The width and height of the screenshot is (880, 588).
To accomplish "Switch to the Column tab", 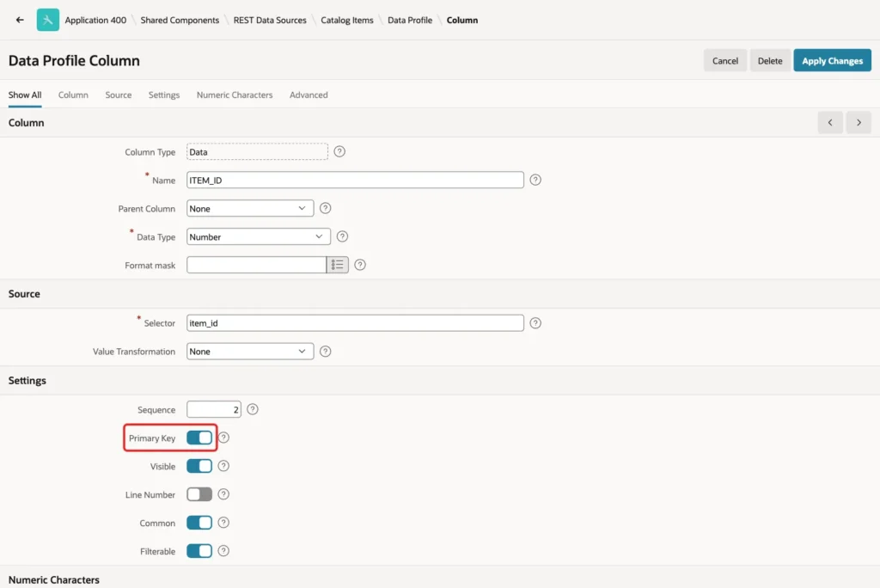I will pos(73,95).
